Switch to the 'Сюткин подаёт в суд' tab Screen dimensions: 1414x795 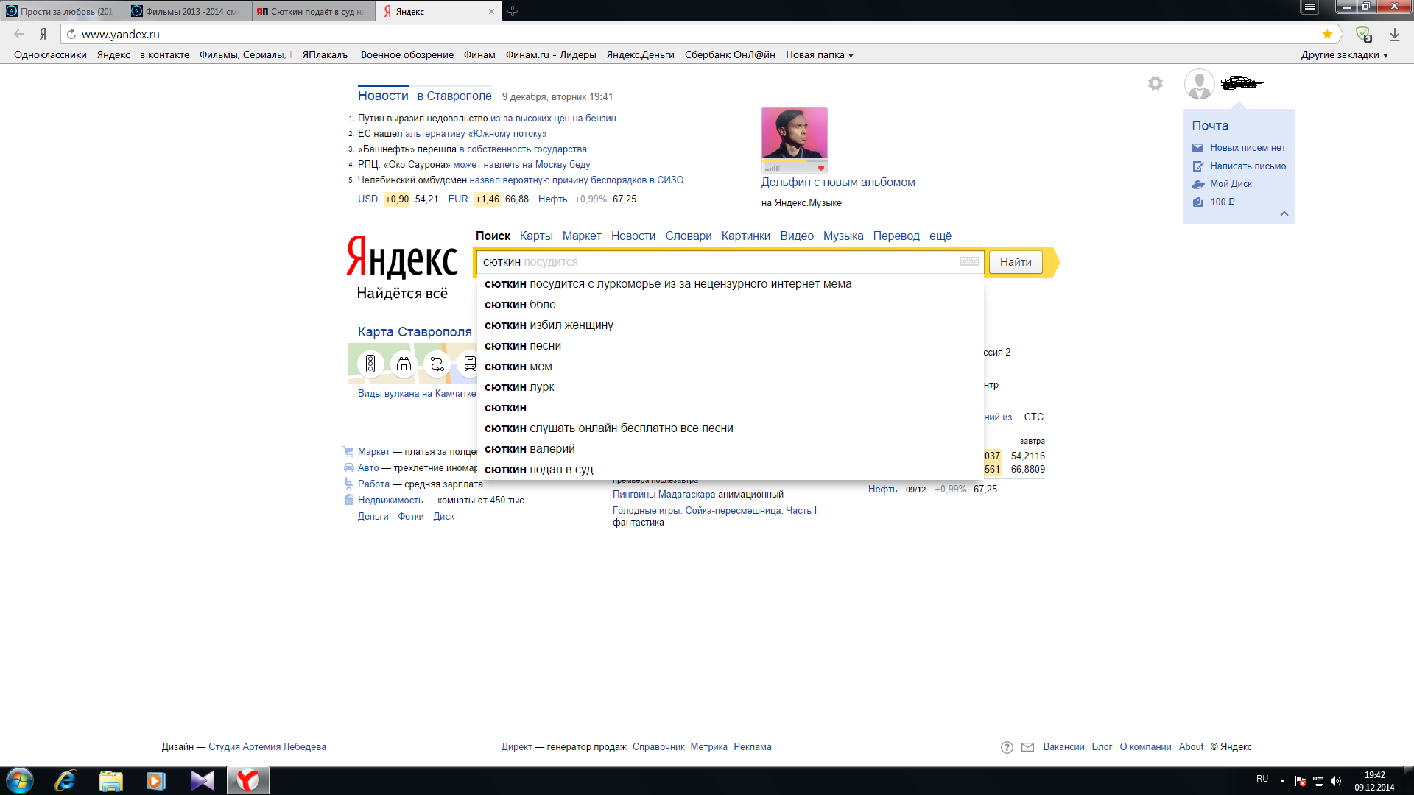[x=314, y=11]
